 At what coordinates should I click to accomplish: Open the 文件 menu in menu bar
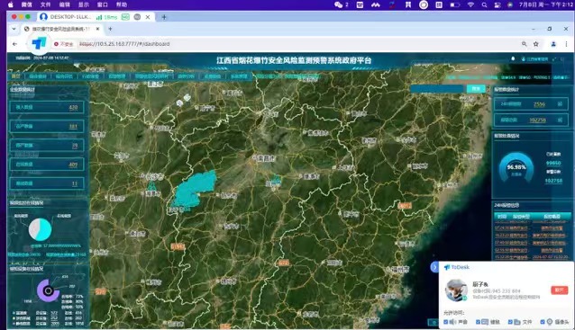(45, 4)
